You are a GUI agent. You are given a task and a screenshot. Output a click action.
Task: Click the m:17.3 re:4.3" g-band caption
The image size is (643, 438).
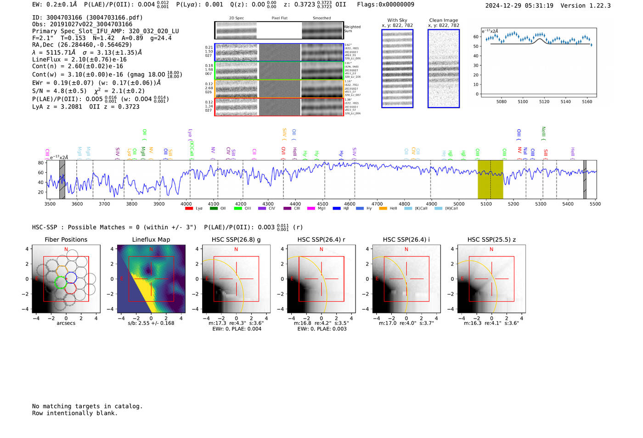click(236, 323)
